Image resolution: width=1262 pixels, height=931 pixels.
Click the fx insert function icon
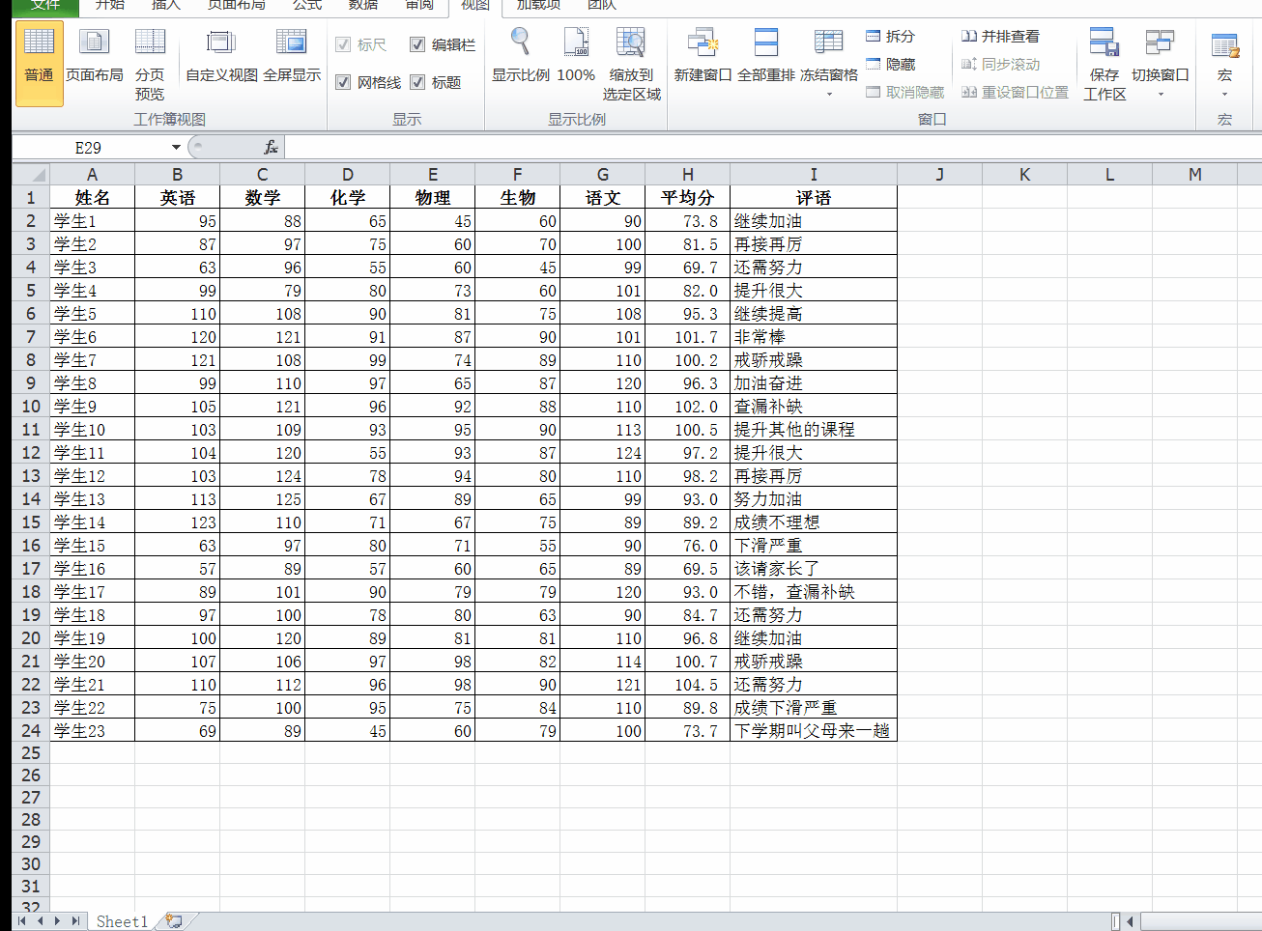click(x=271, y=148)
